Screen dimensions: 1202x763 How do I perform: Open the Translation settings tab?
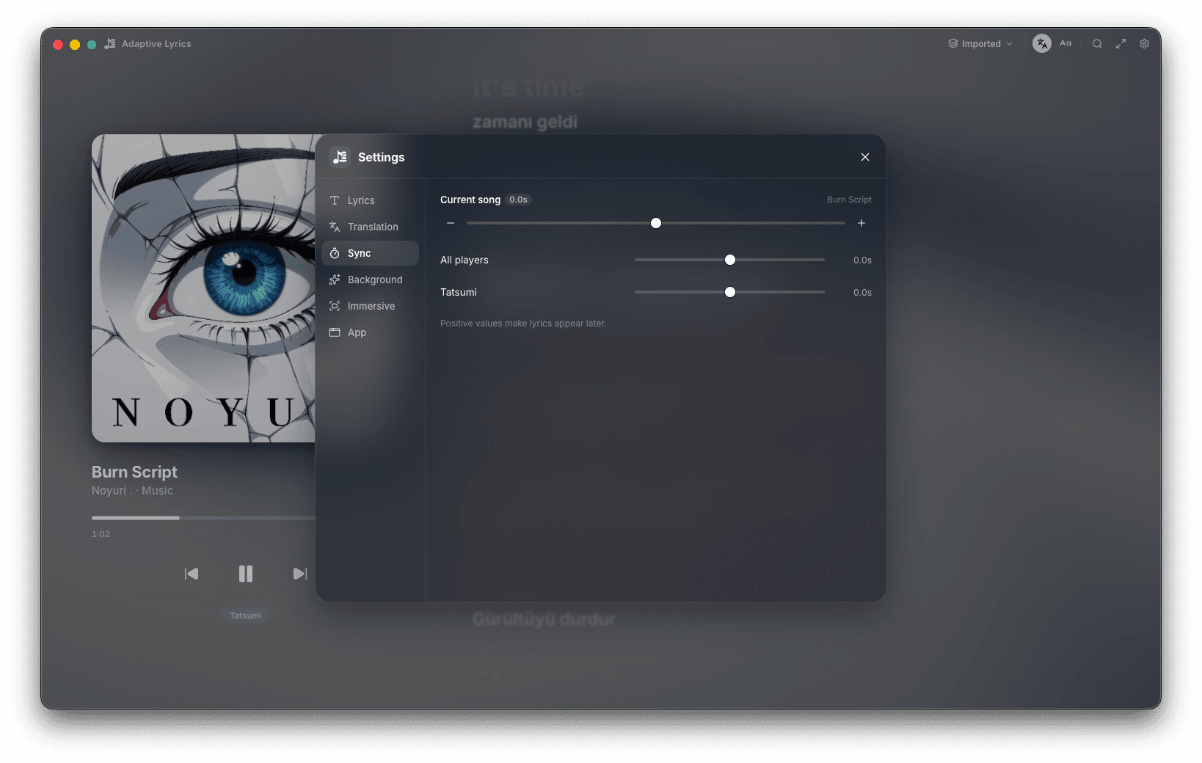click(370, 227)
